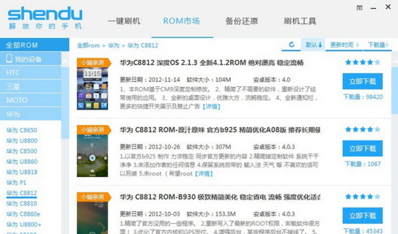
Task: Click the 更新日期：2012-10-26 text
Action: click(x=150, y=147)
